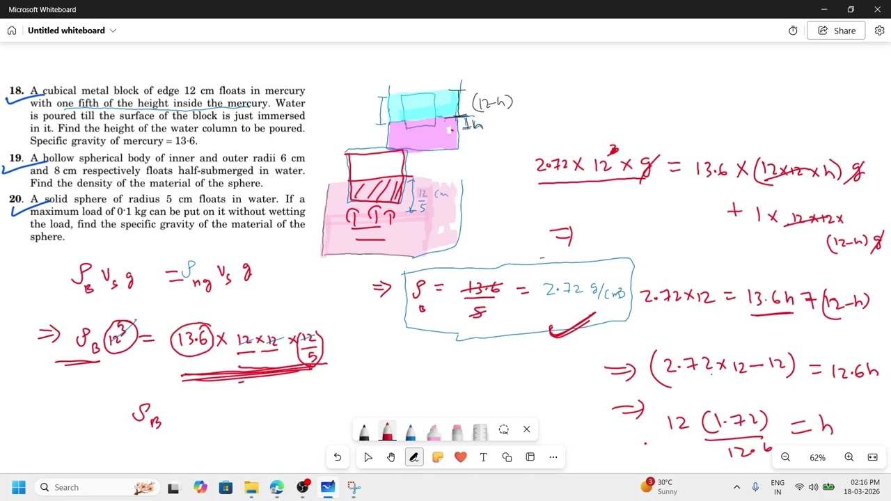
Task: Activate the lasso select tool
Action: click(503, 429)
